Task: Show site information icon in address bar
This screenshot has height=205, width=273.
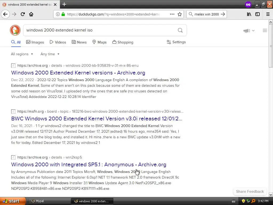Action: [x=58, y=14]
